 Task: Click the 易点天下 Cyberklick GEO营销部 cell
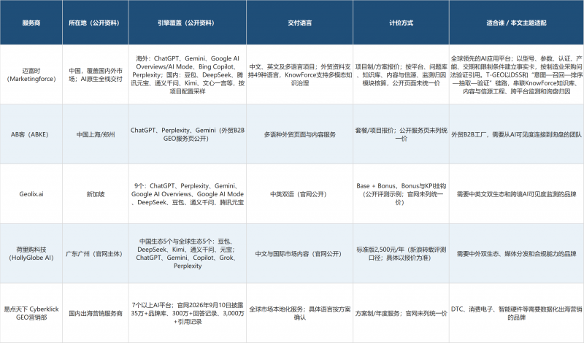tap(31, 313)
